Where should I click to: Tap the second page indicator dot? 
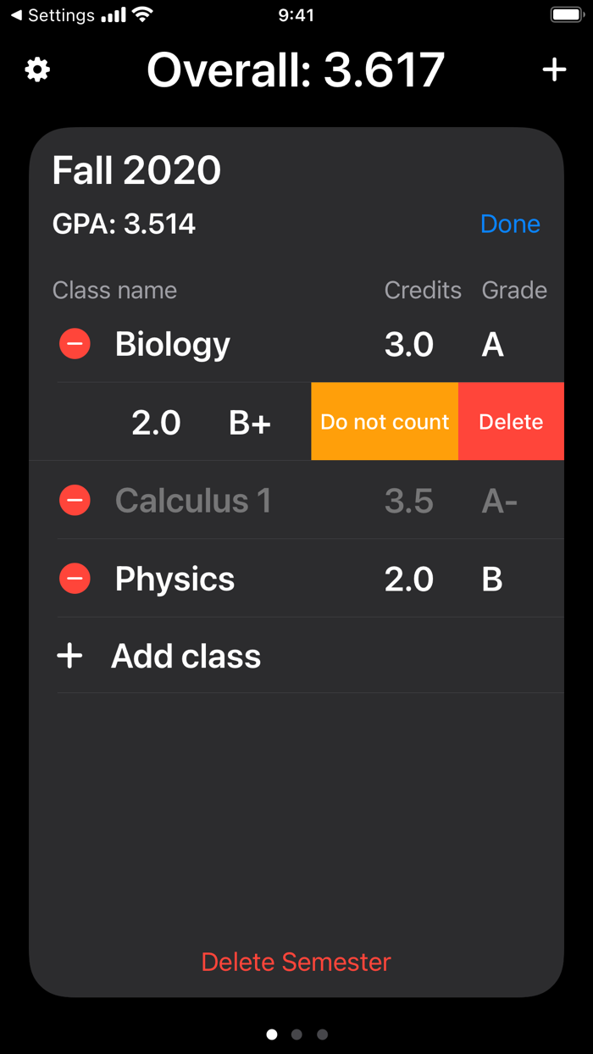(296, 1034)
